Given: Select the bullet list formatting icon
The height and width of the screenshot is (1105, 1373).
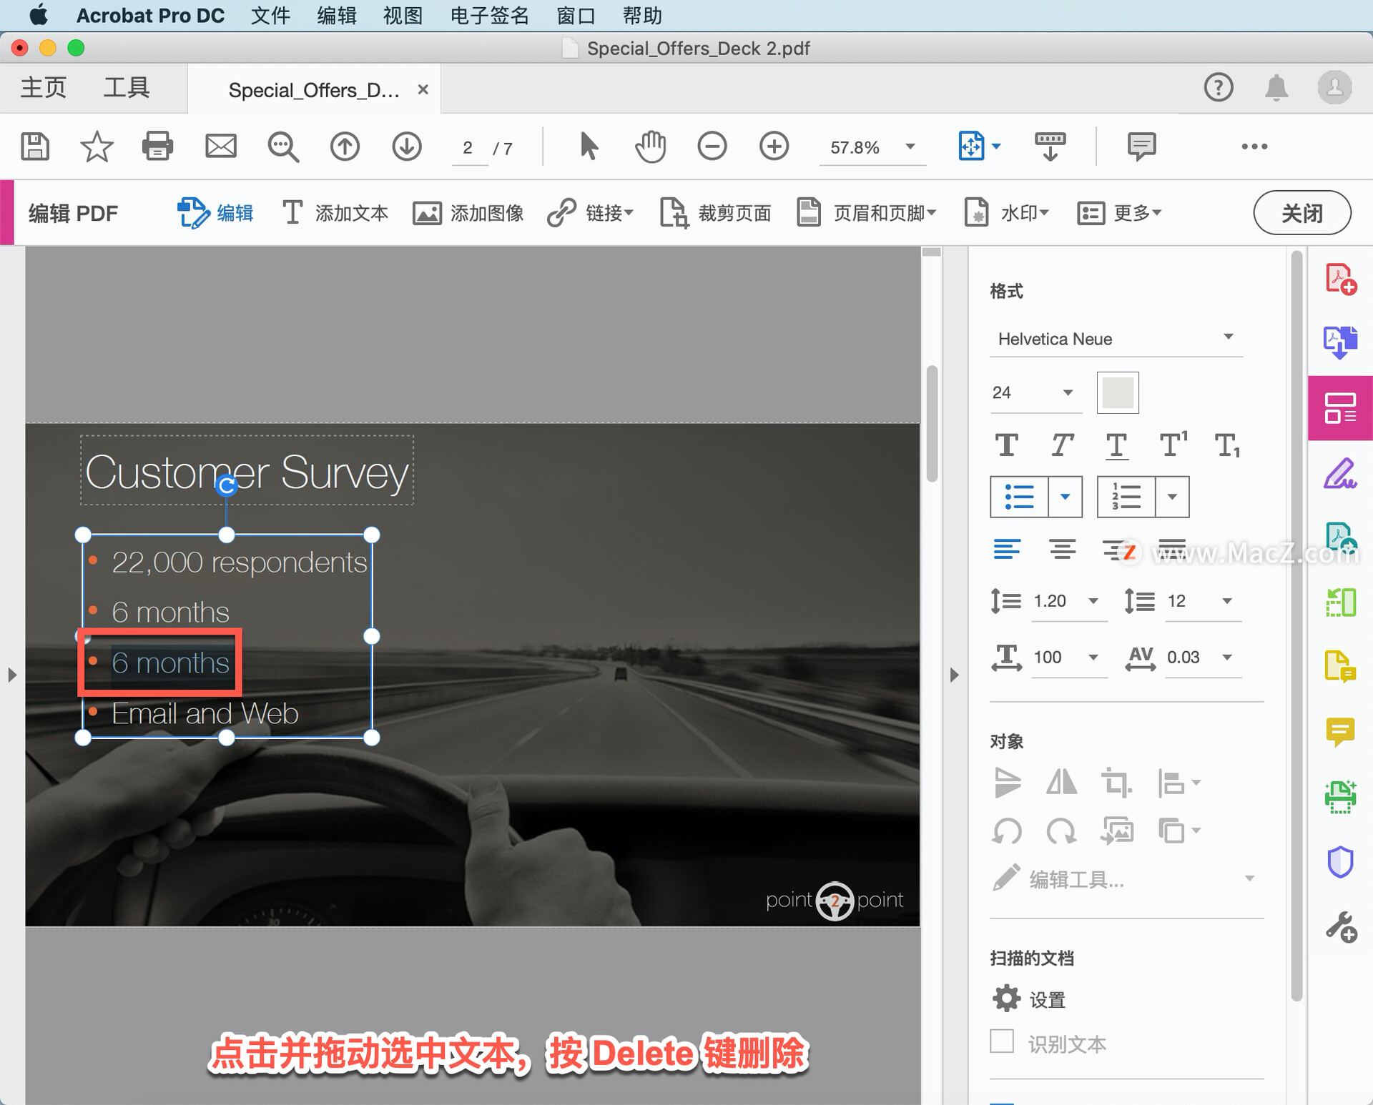Looking at the screenshot, I should (x=1016, y=497).
